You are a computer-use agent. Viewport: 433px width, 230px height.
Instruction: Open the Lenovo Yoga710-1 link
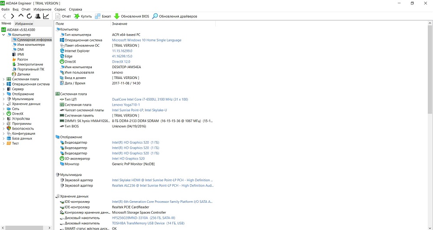tap(126, 105)
